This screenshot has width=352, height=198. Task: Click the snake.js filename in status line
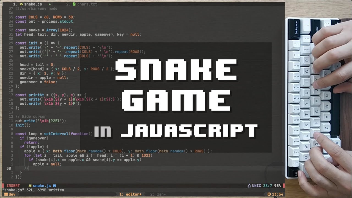pyautogui.click(x=42, y=186)
